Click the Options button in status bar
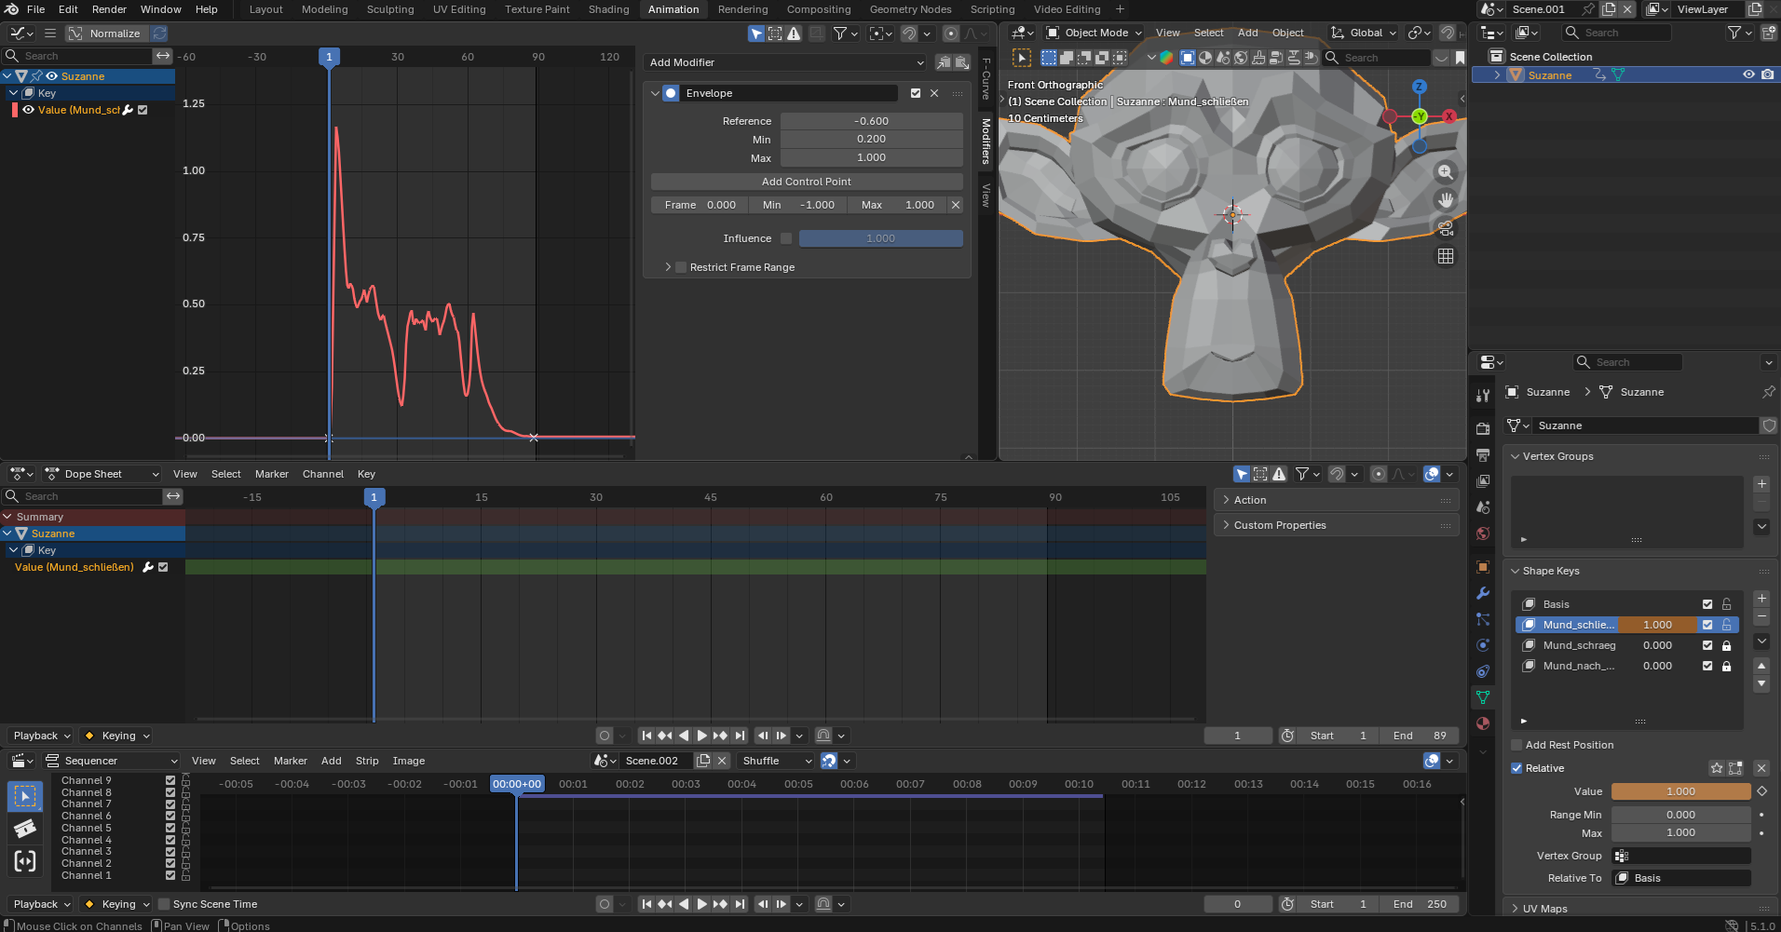1781x932 pixels. coord(246,926)
